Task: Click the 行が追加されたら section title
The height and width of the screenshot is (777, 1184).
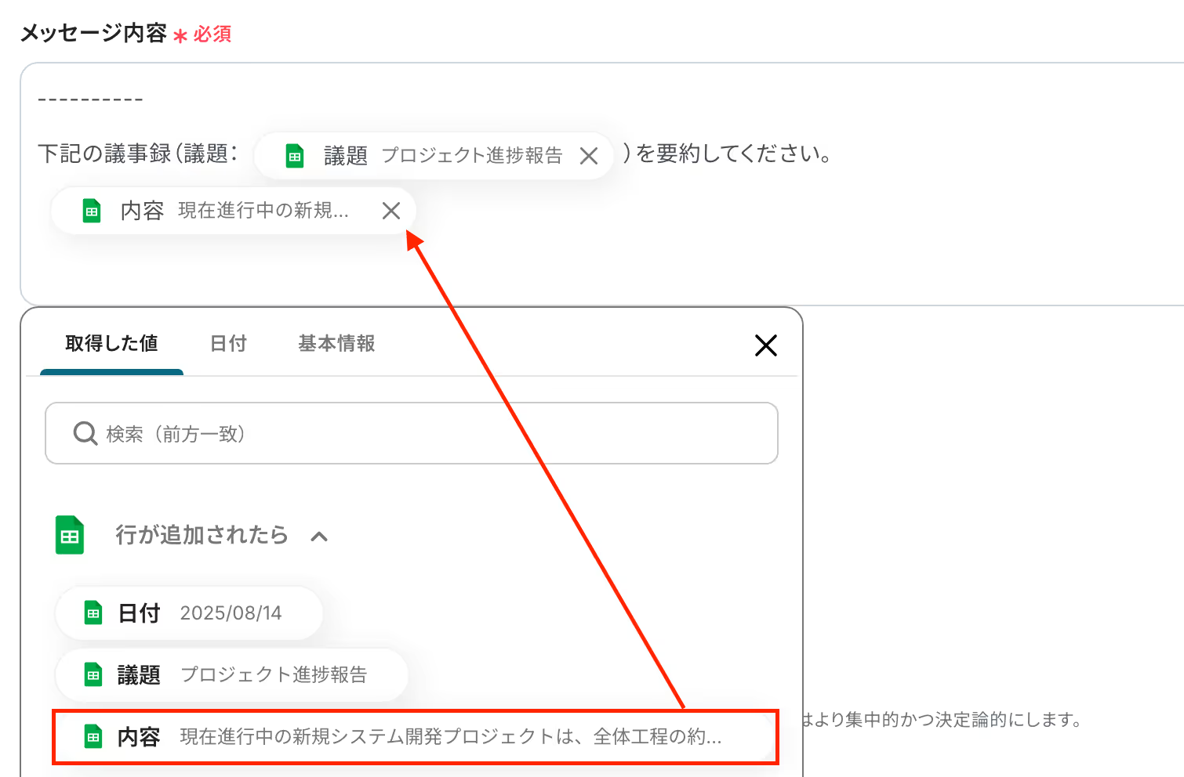Action: click(202, 535)
